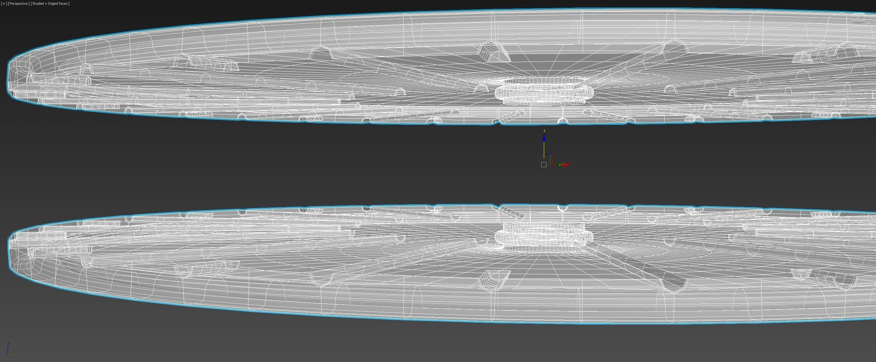
Task: Click the corner plane handle between gizmo axes
Action: [549, 159]
